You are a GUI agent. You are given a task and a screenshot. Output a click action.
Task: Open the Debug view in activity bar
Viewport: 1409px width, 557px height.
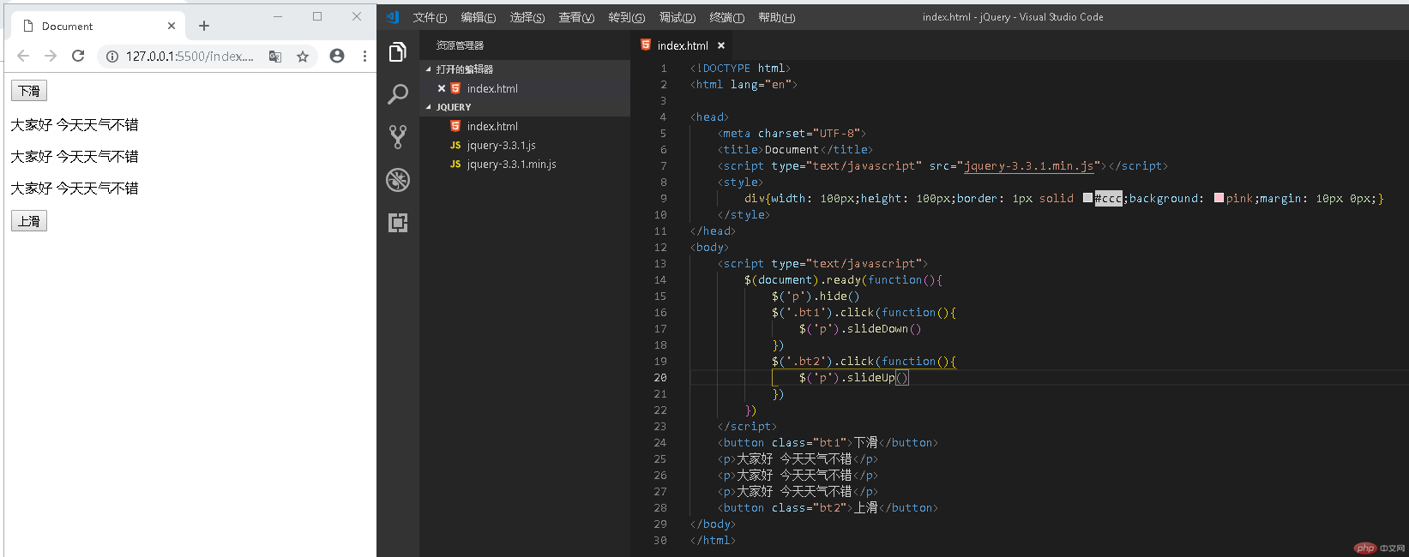(x=397, y=180)
